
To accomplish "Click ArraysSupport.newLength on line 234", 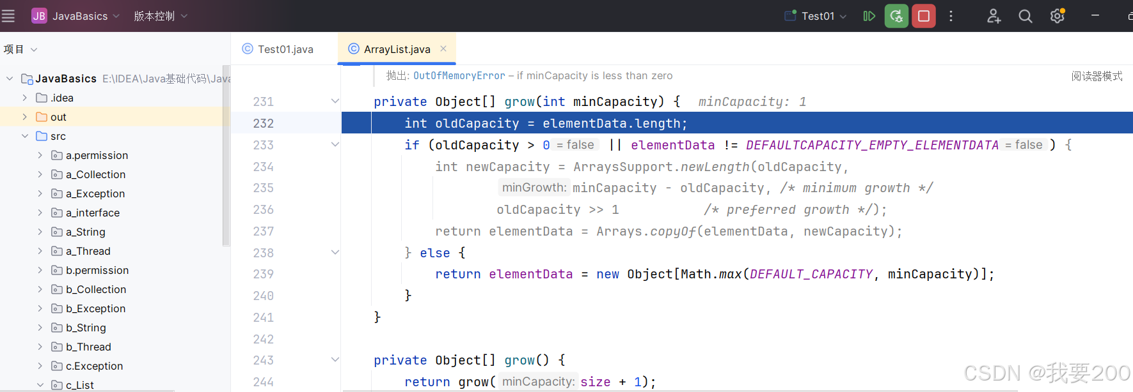I will (x=662, y=167).
